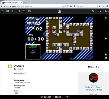Click the browser search box

pos(87,6)
